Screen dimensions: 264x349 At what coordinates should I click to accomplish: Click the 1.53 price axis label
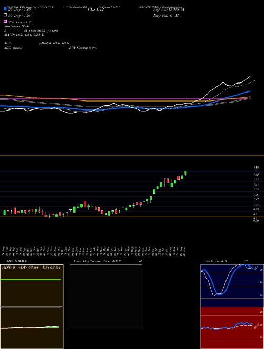256,179
